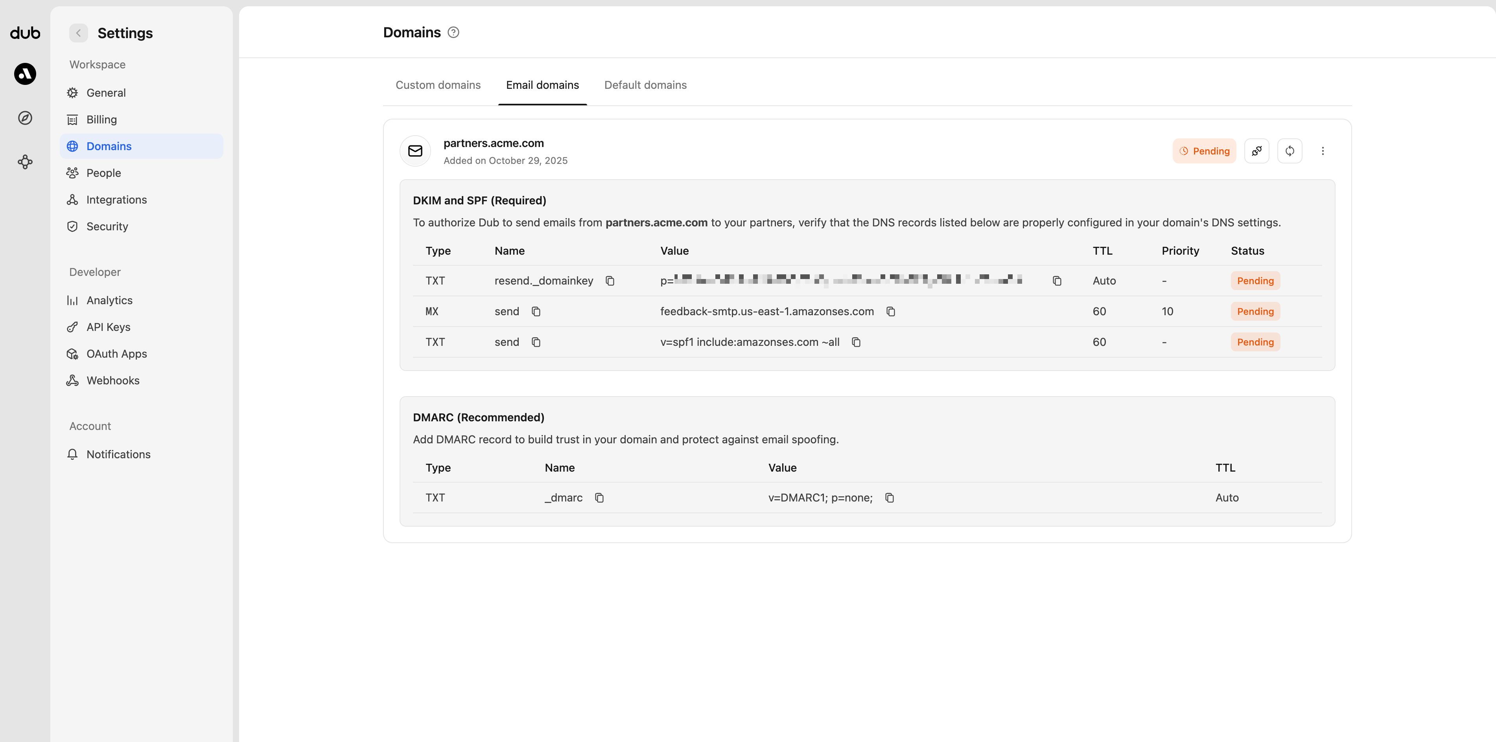
Task: Click the Pending status badge
Action: [1204, 151]
